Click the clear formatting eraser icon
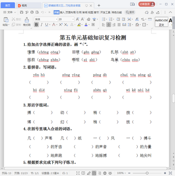 point(89,19)
